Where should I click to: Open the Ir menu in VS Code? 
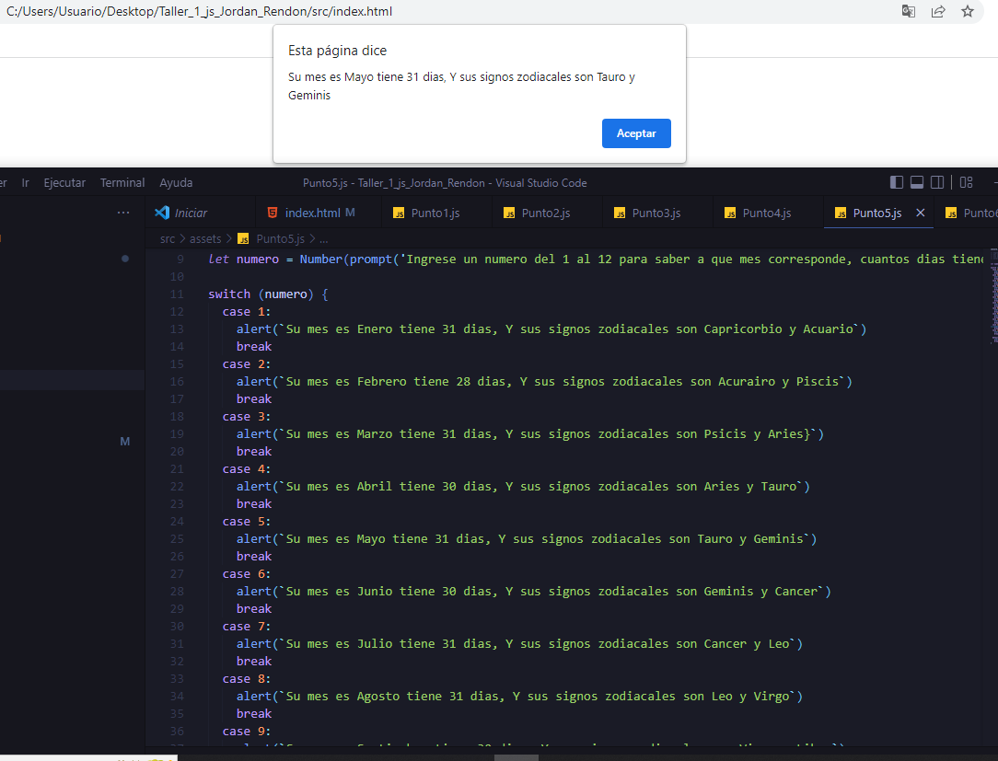click(x=26, y=182)
